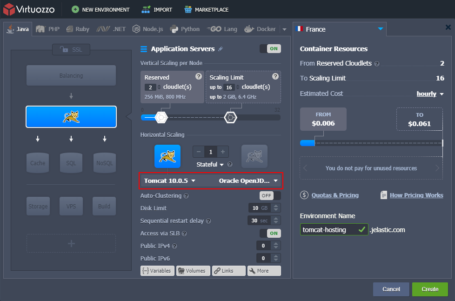
Task: Decrease node count with minus
Action: click(199, 152)
